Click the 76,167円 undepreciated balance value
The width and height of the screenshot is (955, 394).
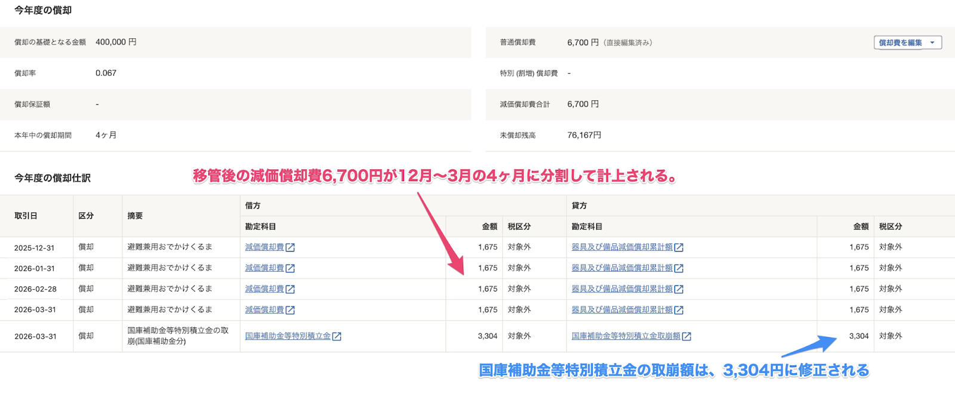coord(584,135)
